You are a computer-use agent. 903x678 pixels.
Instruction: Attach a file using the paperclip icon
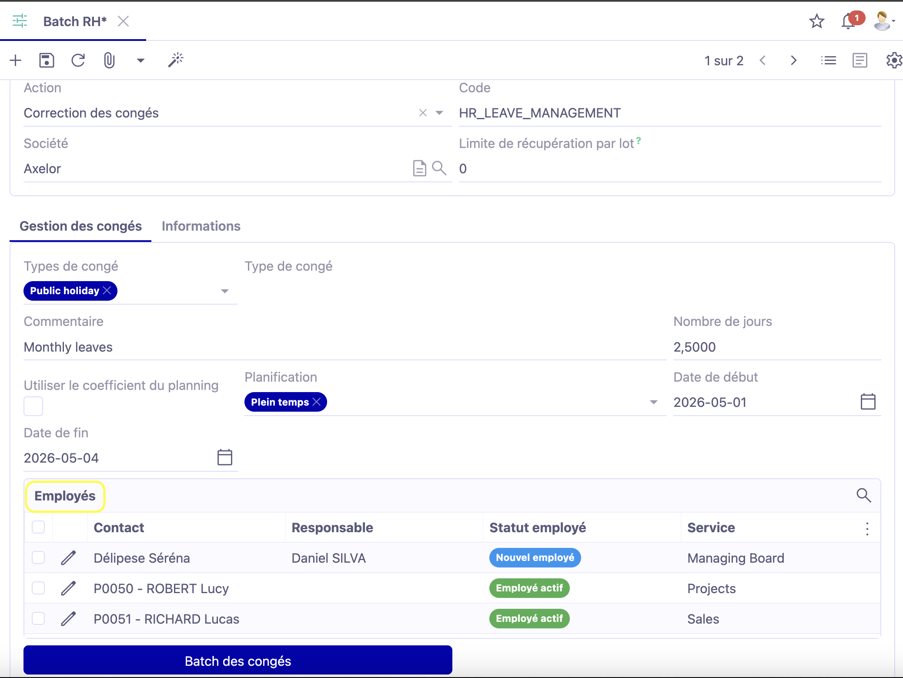tap(109, 60)
